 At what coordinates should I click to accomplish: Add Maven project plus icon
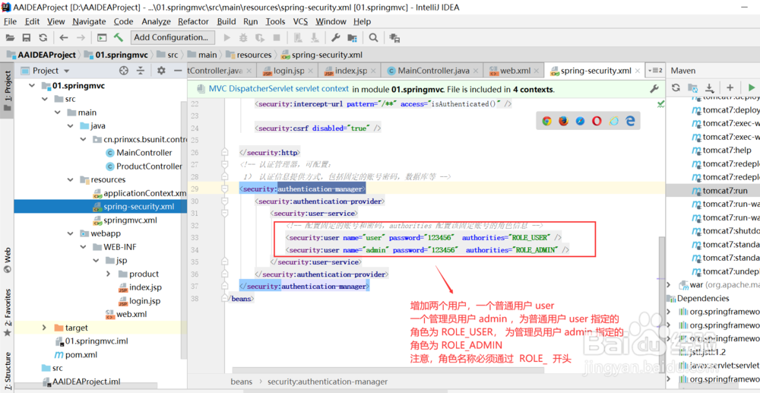[x=730, y=87]
